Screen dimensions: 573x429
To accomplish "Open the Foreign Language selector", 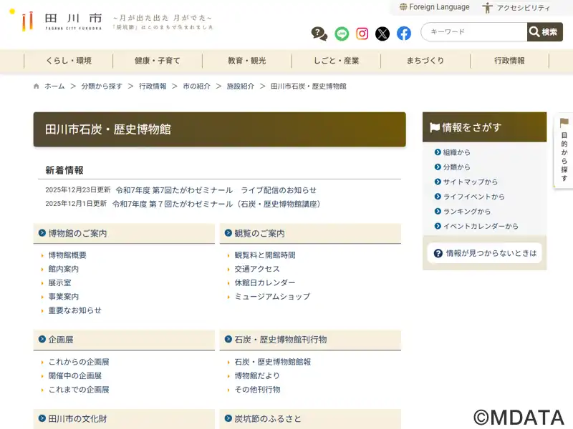I will 434,7.
